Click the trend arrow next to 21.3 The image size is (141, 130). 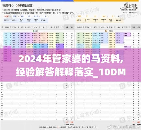(x=39, y=16)
